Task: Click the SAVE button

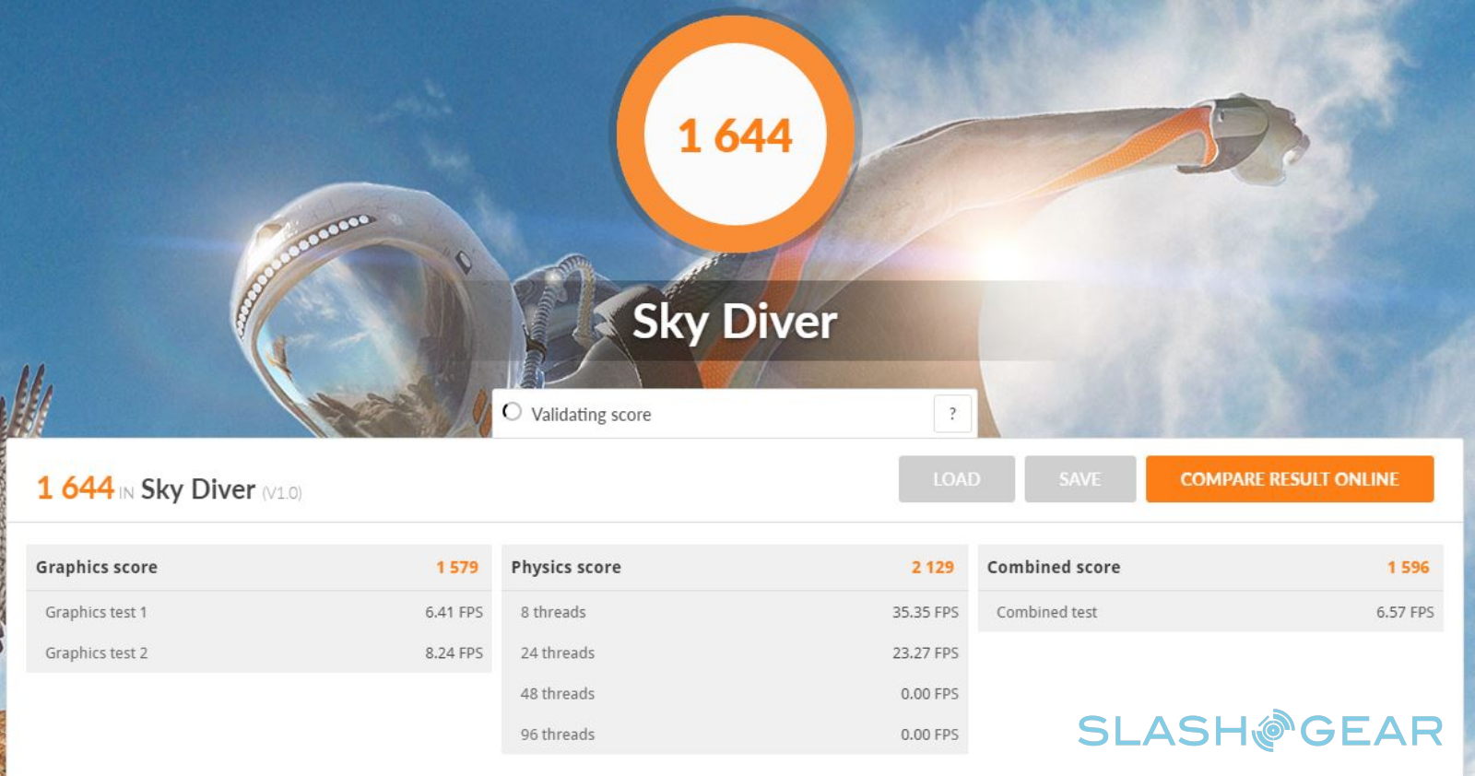Action: [1080, 479]
